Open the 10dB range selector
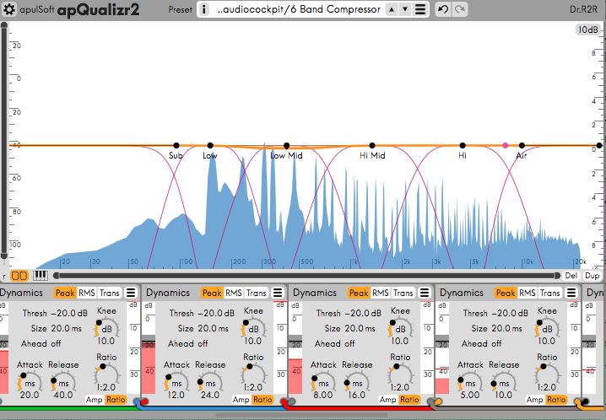Image resolution: width=606 pixels, height=420 pixels. pos(587,30)
